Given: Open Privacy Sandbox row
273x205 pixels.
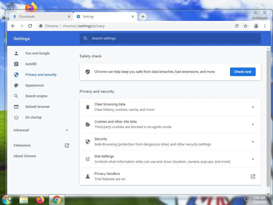Looking at the screenshot, I should [x=170, y=176].
